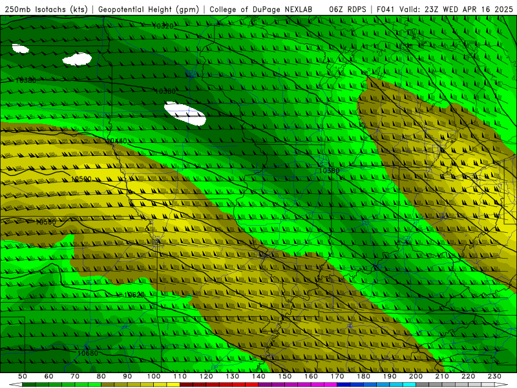Click the 'F041' forecast hour text
Image resolution: width=517 pixels, height=388 pixels.
(386, 10)
